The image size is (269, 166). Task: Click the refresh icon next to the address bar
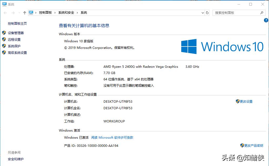(208, 12)
